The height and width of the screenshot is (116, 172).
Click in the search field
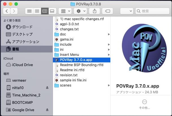153,11
